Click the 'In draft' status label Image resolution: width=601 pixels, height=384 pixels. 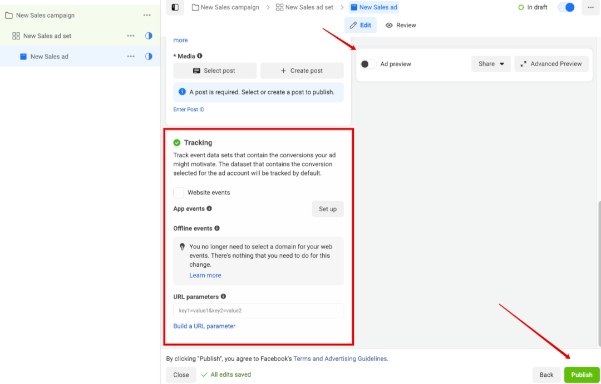(537, 7)
